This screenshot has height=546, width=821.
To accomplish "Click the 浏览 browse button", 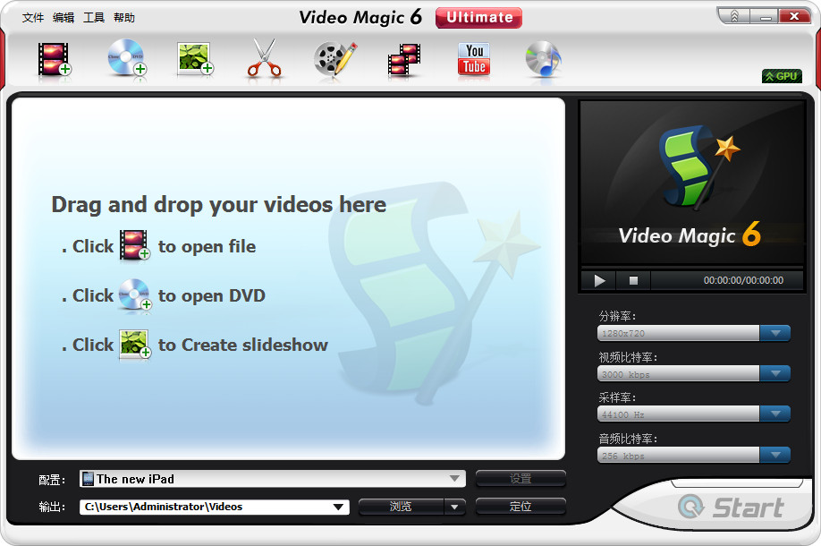I will coord(401,507).
